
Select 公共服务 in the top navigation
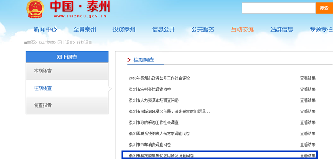(203, 29)
